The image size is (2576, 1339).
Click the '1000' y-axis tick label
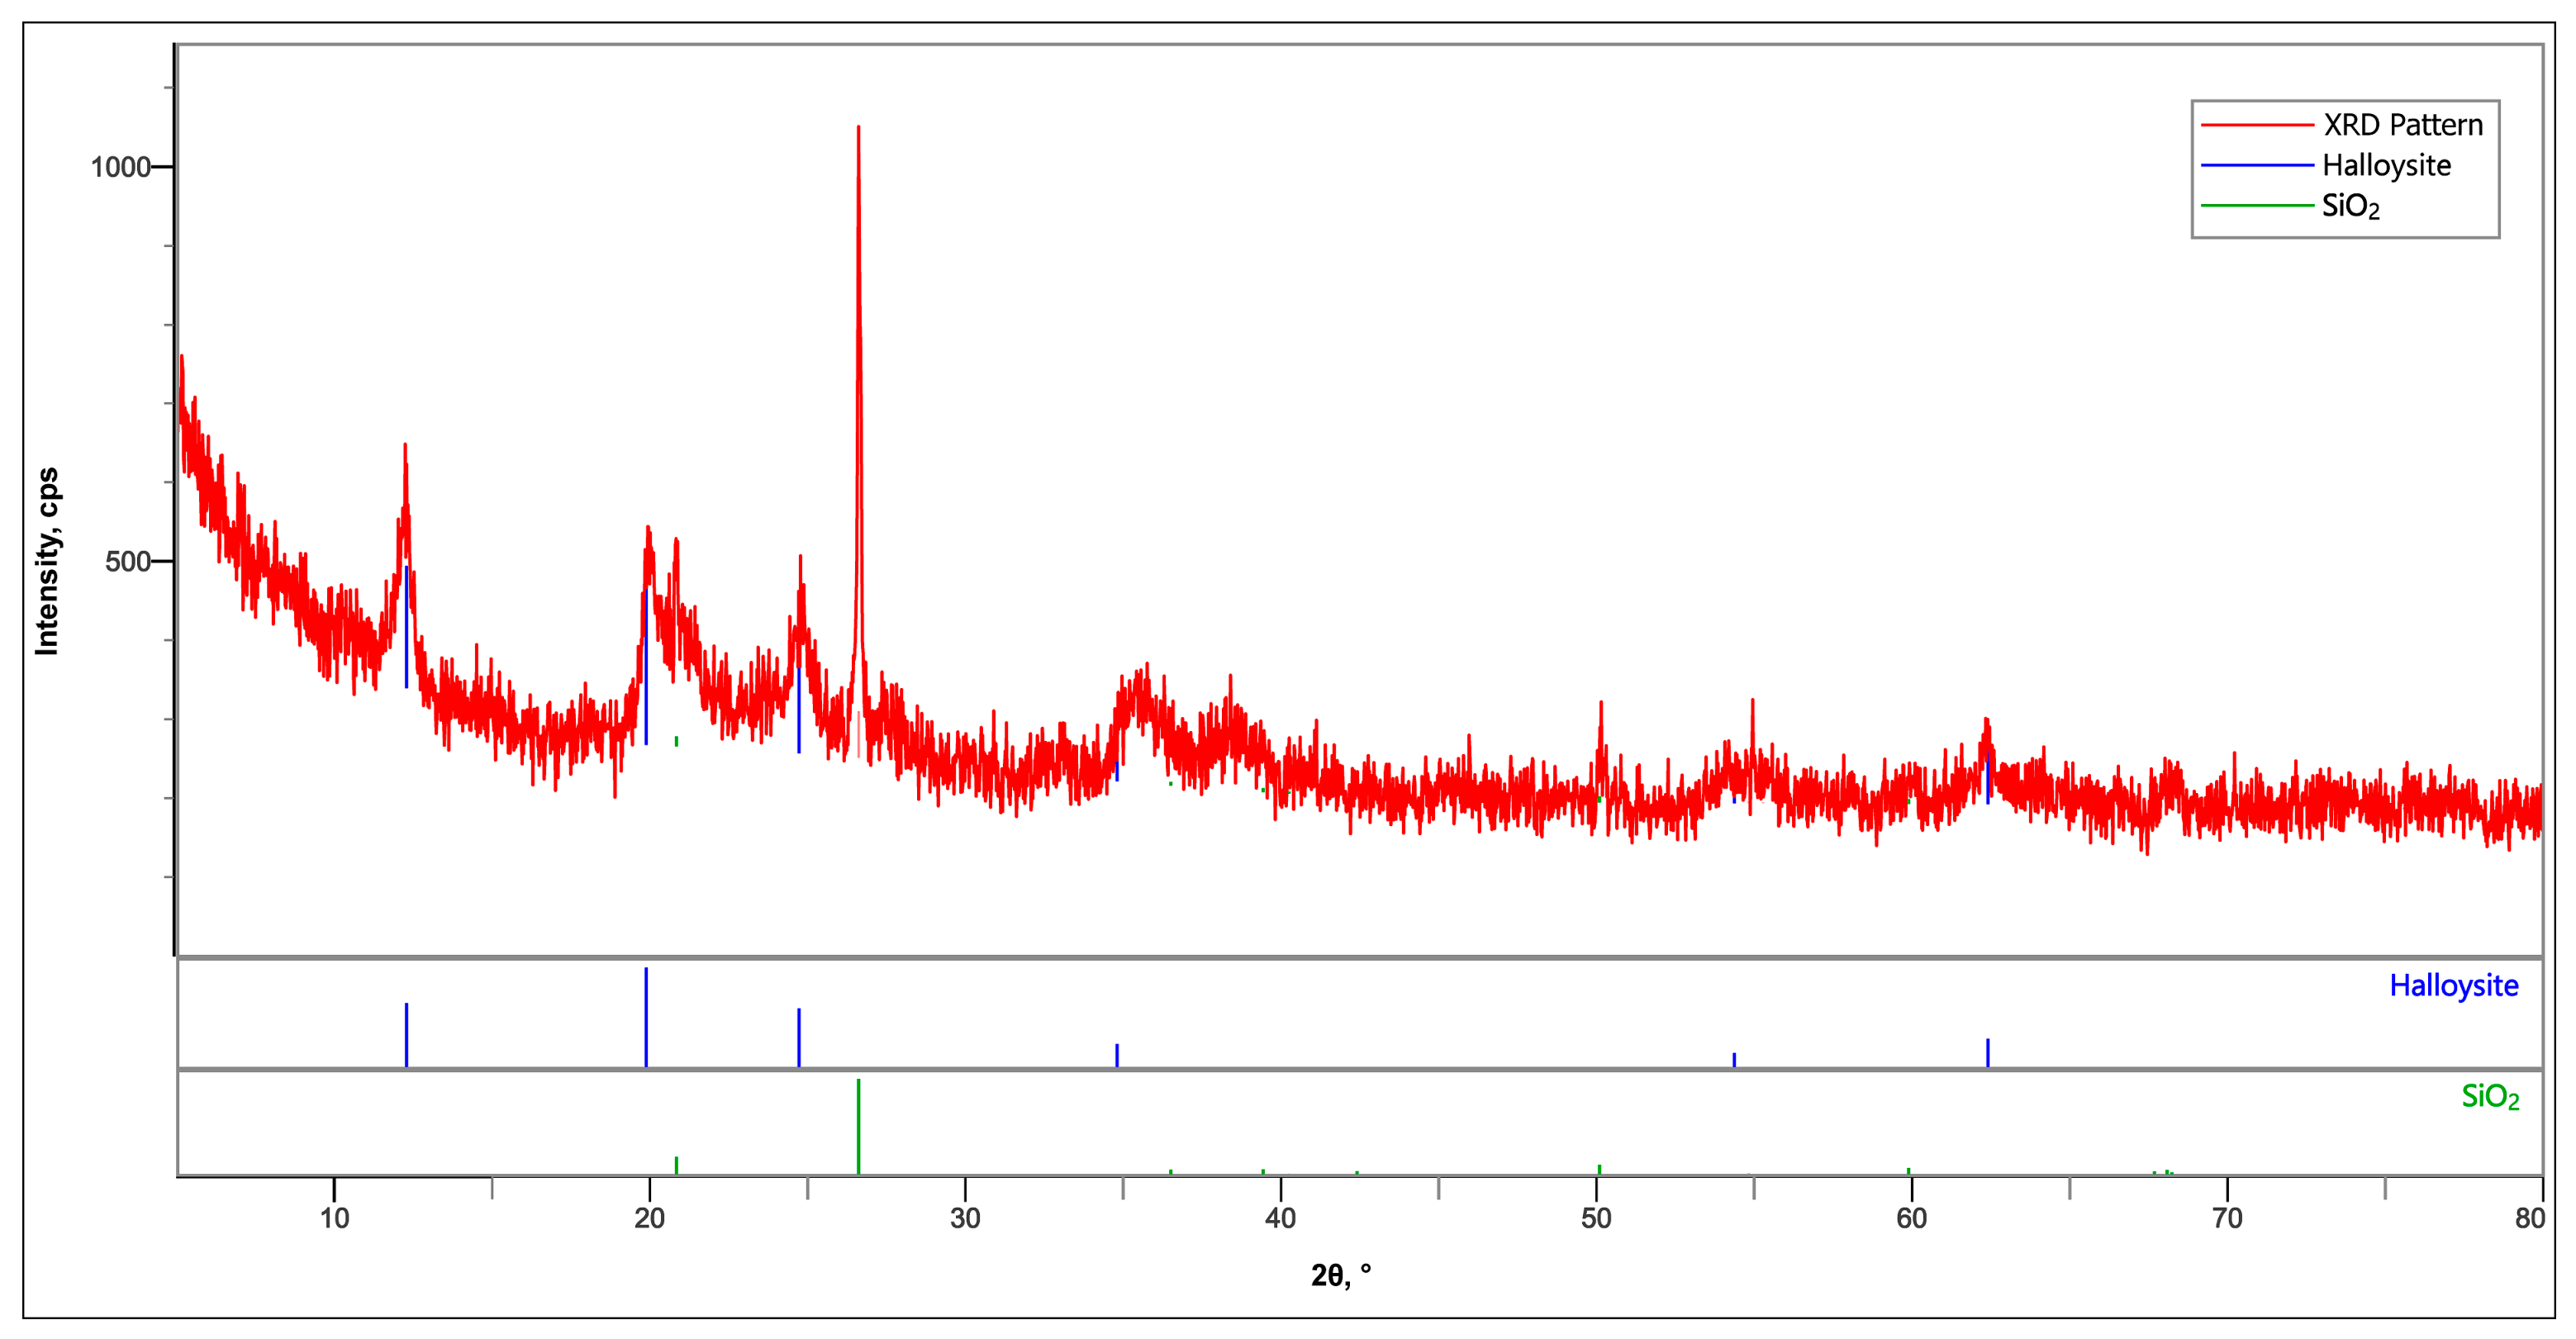pyautogui.click(x=120, y=167)
